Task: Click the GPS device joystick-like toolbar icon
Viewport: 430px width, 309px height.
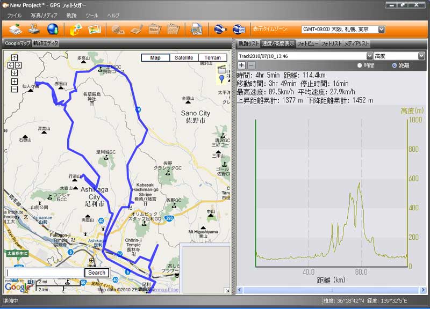Action: pyautogui.click(x=34, y=29)
